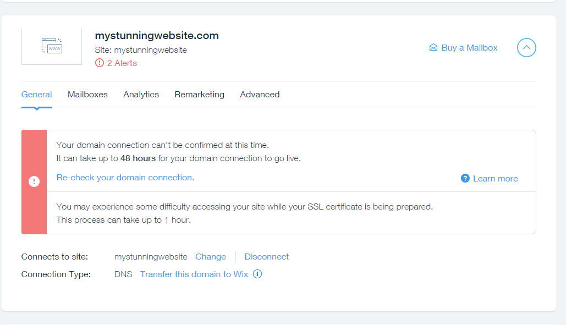566x325 pixels.
Task: Click the 48 hours bold text
Action: tap(138, 158)
